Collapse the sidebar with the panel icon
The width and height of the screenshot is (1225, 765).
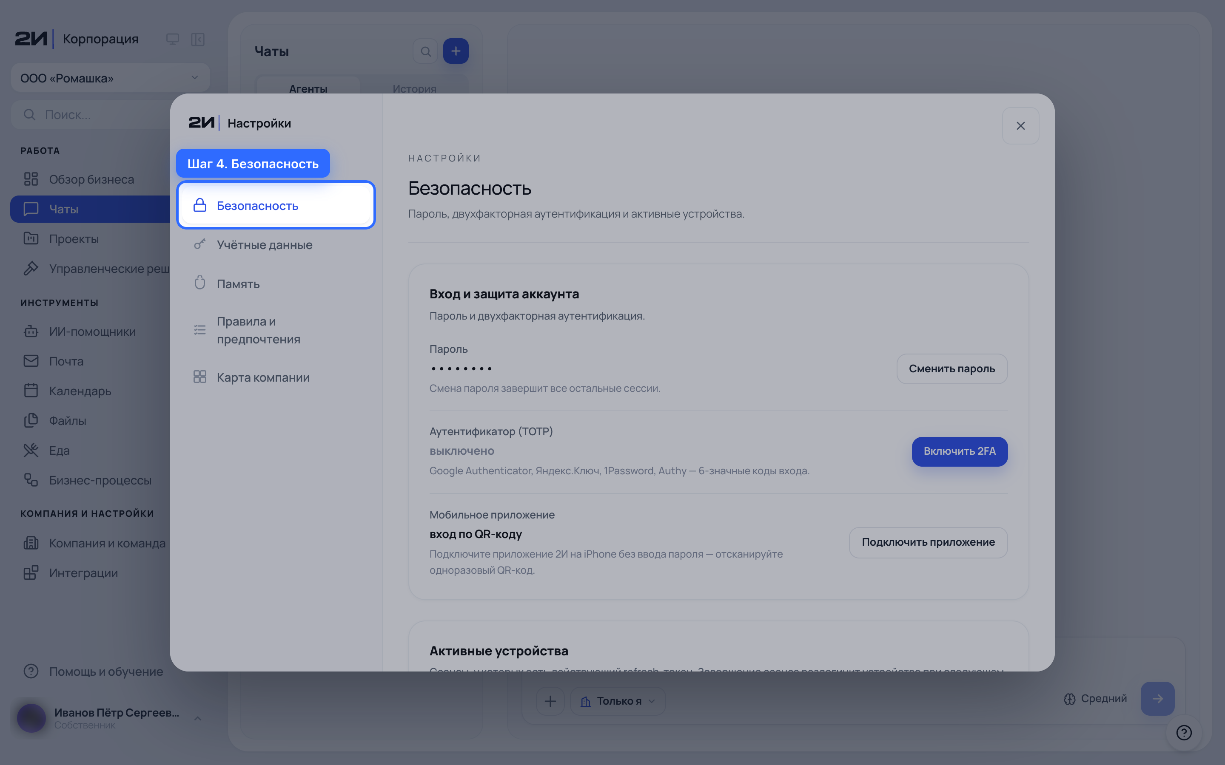[197, 40]
